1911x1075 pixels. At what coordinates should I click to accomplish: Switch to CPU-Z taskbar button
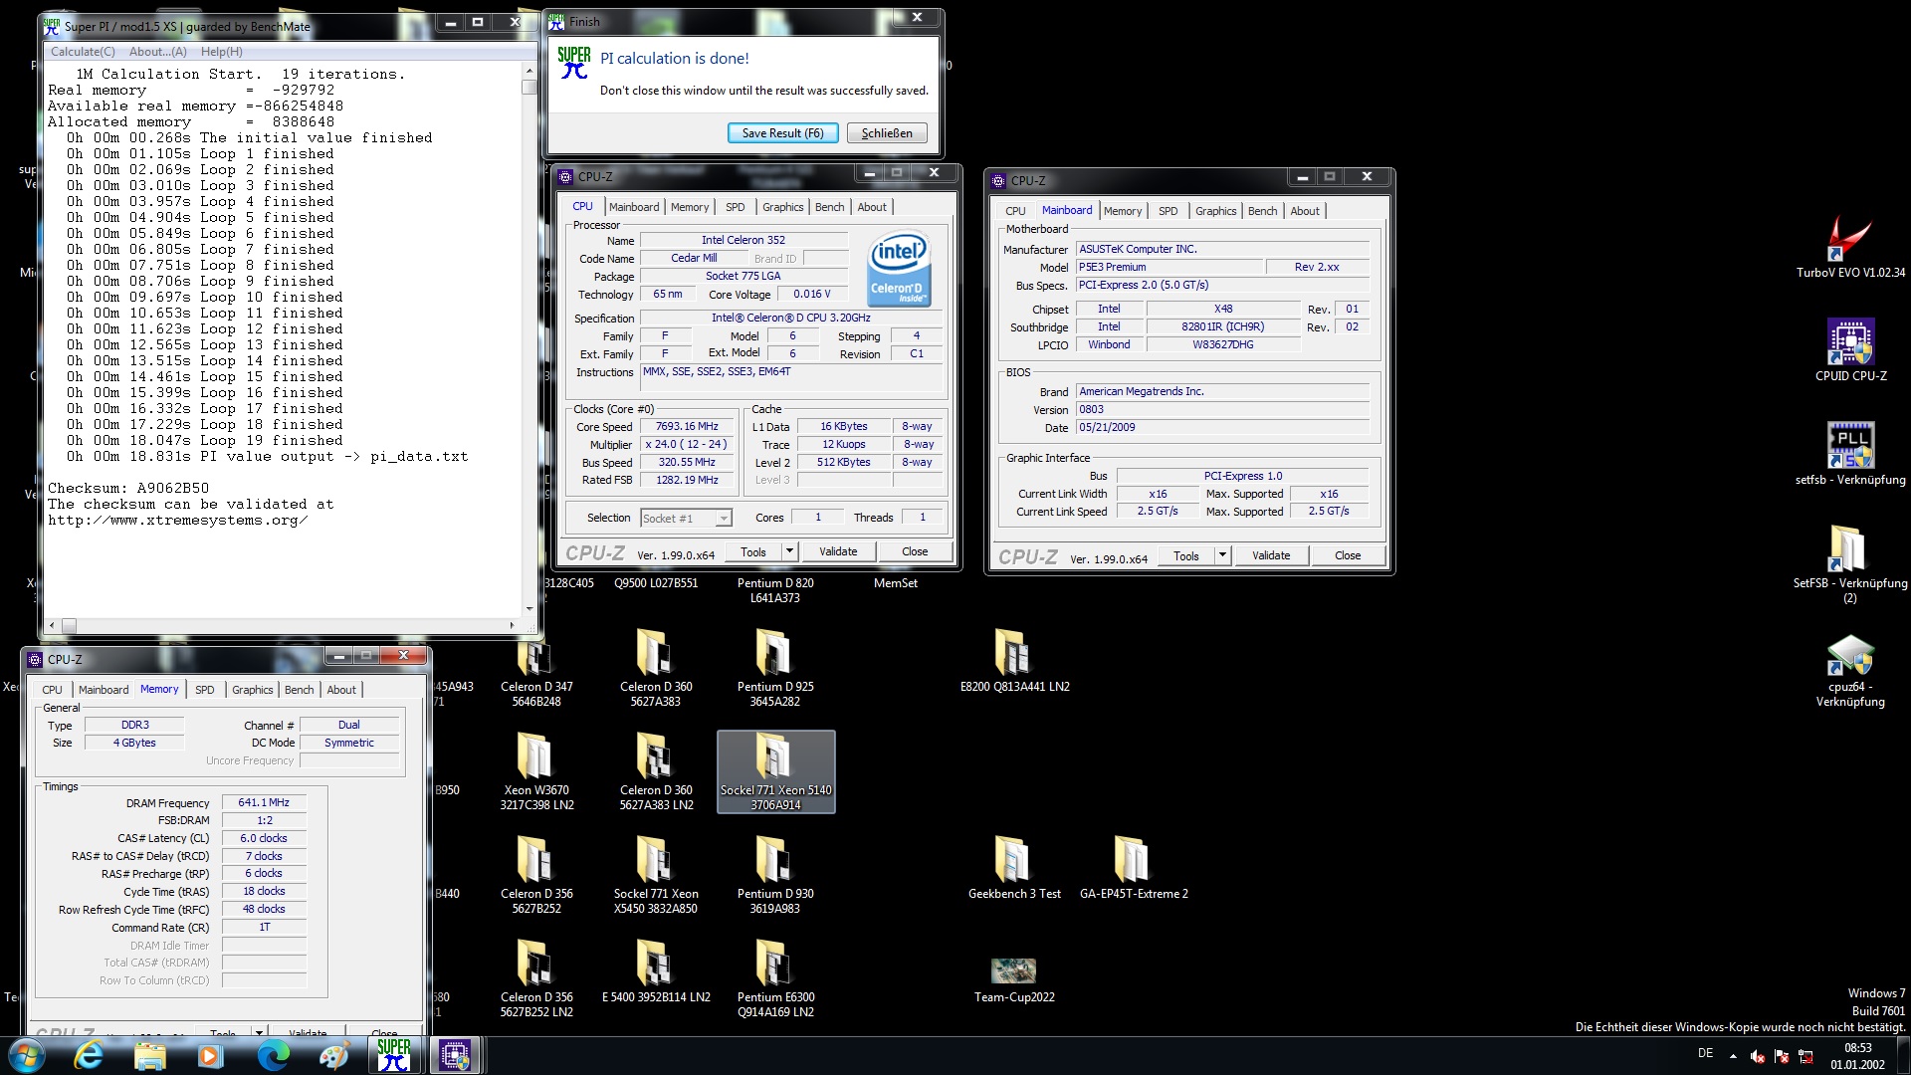tap(456, 1055)
